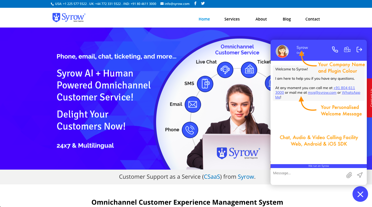372x207 pixels.
Task: Click the agent avatar in chat header
Action: pos(282,51)
